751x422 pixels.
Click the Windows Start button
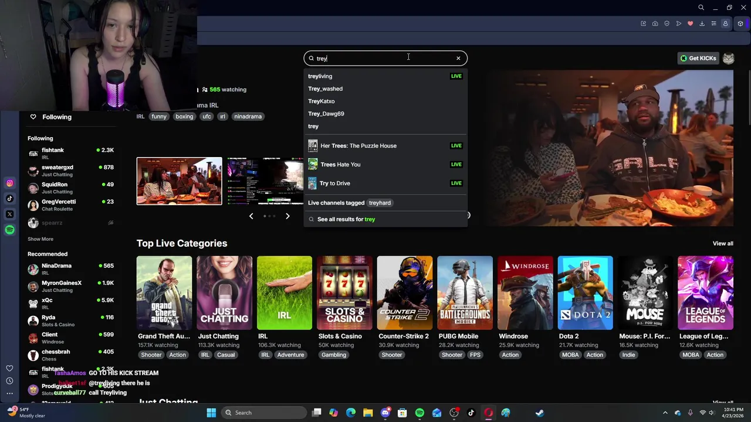tap(211, 413)
